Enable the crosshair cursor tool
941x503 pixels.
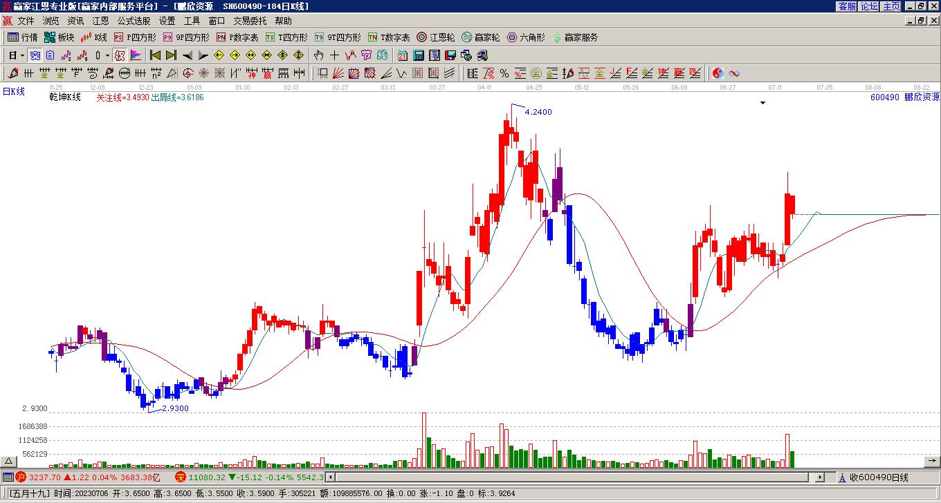point(335,55)
